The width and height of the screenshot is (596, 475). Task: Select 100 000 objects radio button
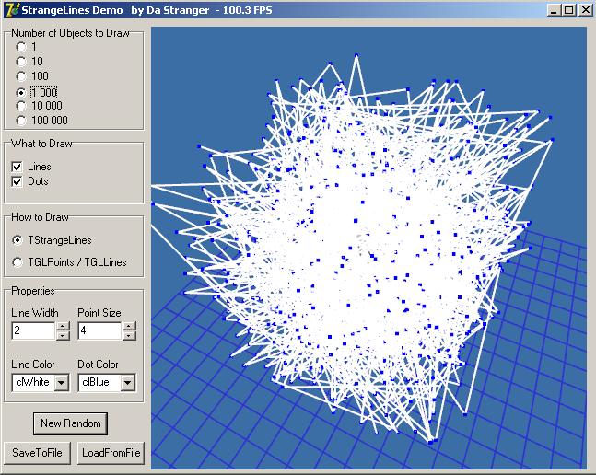[x=21, y=121]
